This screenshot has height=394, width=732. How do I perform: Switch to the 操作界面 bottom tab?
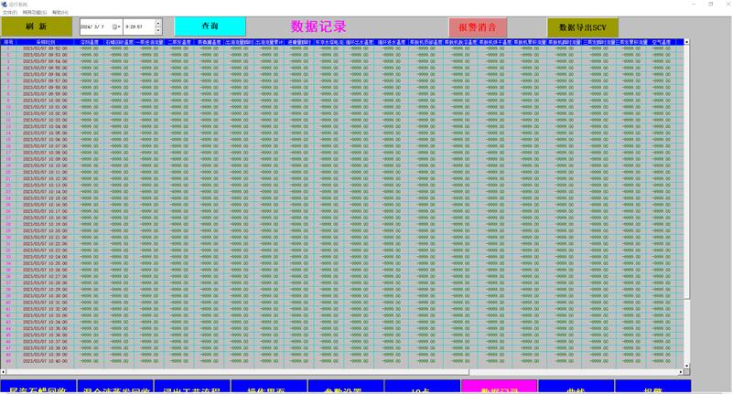(269, 387)
